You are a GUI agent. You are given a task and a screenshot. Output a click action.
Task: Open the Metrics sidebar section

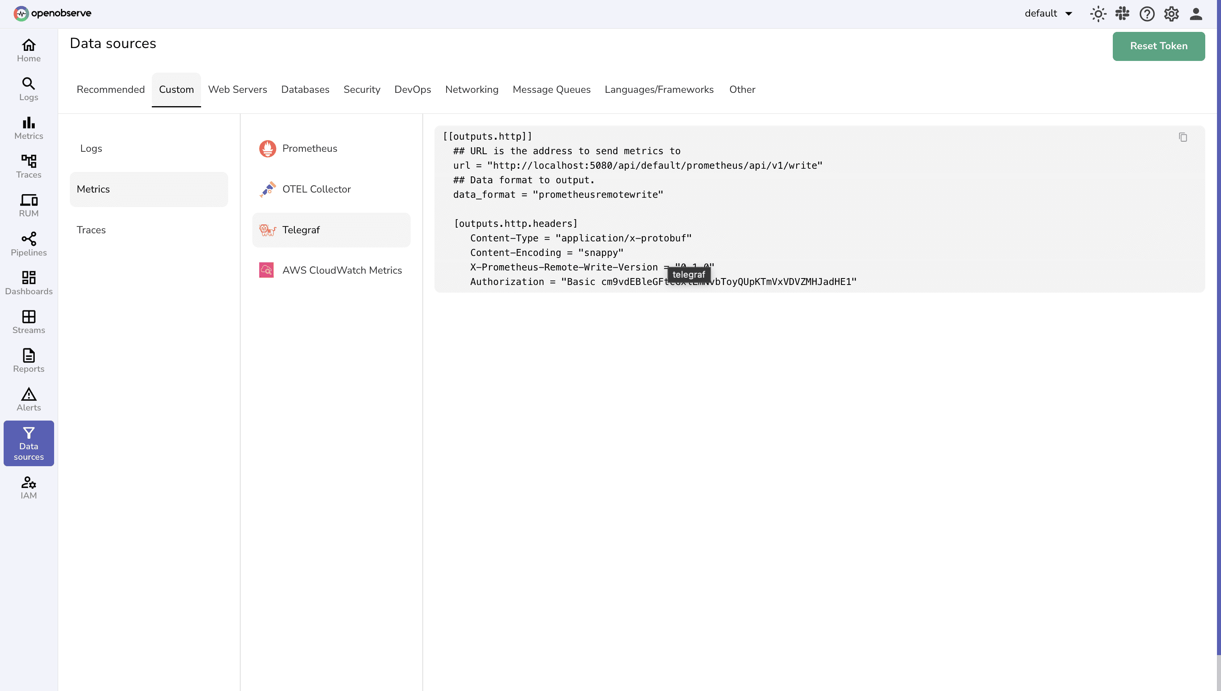(x=29, y=128)
